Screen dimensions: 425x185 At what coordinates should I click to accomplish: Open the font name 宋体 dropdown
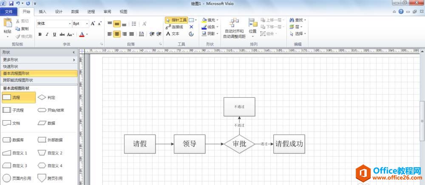[x=70, y=24]
